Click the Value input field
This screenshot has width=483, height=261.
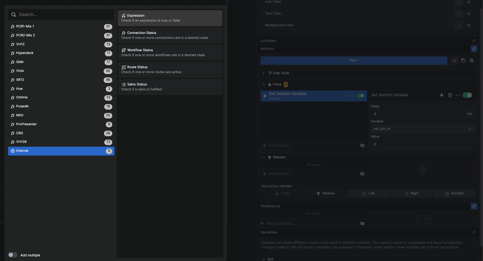pyautogui.click(x=423, y=144)
